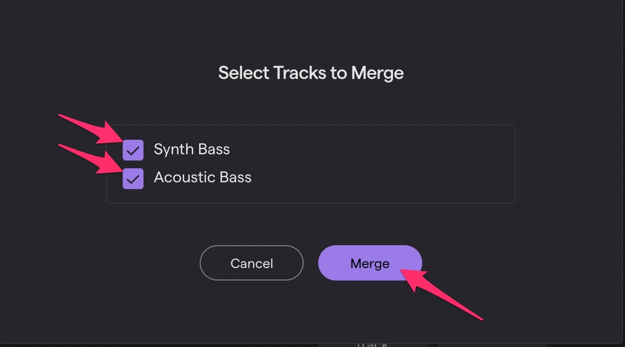Dismiss the dialog using Cancel
Screen dimensions: 625x347
251,263
